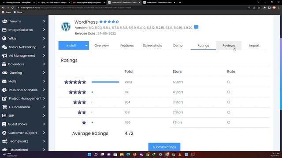Open the browser extensions puzzle icon
The width and height of the screenshot is (282, 158).
pos(264,8)
